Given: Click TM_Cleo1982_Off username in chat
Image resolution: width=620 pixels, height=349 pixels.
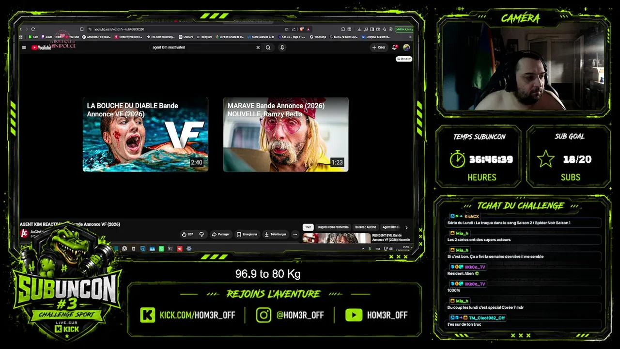Looking at the screenshot, I should click(487, 318).
